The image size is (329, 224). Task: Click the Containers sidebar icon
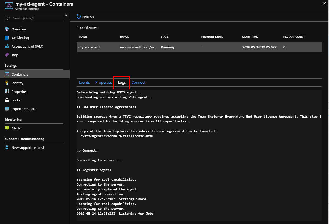pos(7,74)
